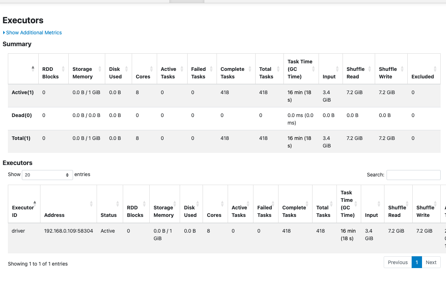
Task: Sort summary by Storage Memory sort icon
Action: point(100,69)
